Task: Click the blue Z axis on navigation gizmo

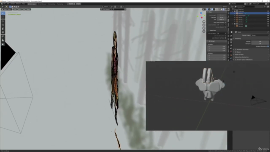Action: coord(201,13)
